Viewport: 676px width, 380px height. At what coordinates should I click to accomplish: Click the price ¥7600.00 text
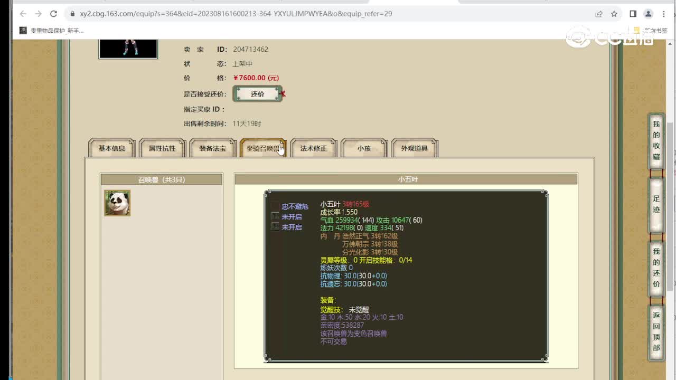tap(256, 78)
